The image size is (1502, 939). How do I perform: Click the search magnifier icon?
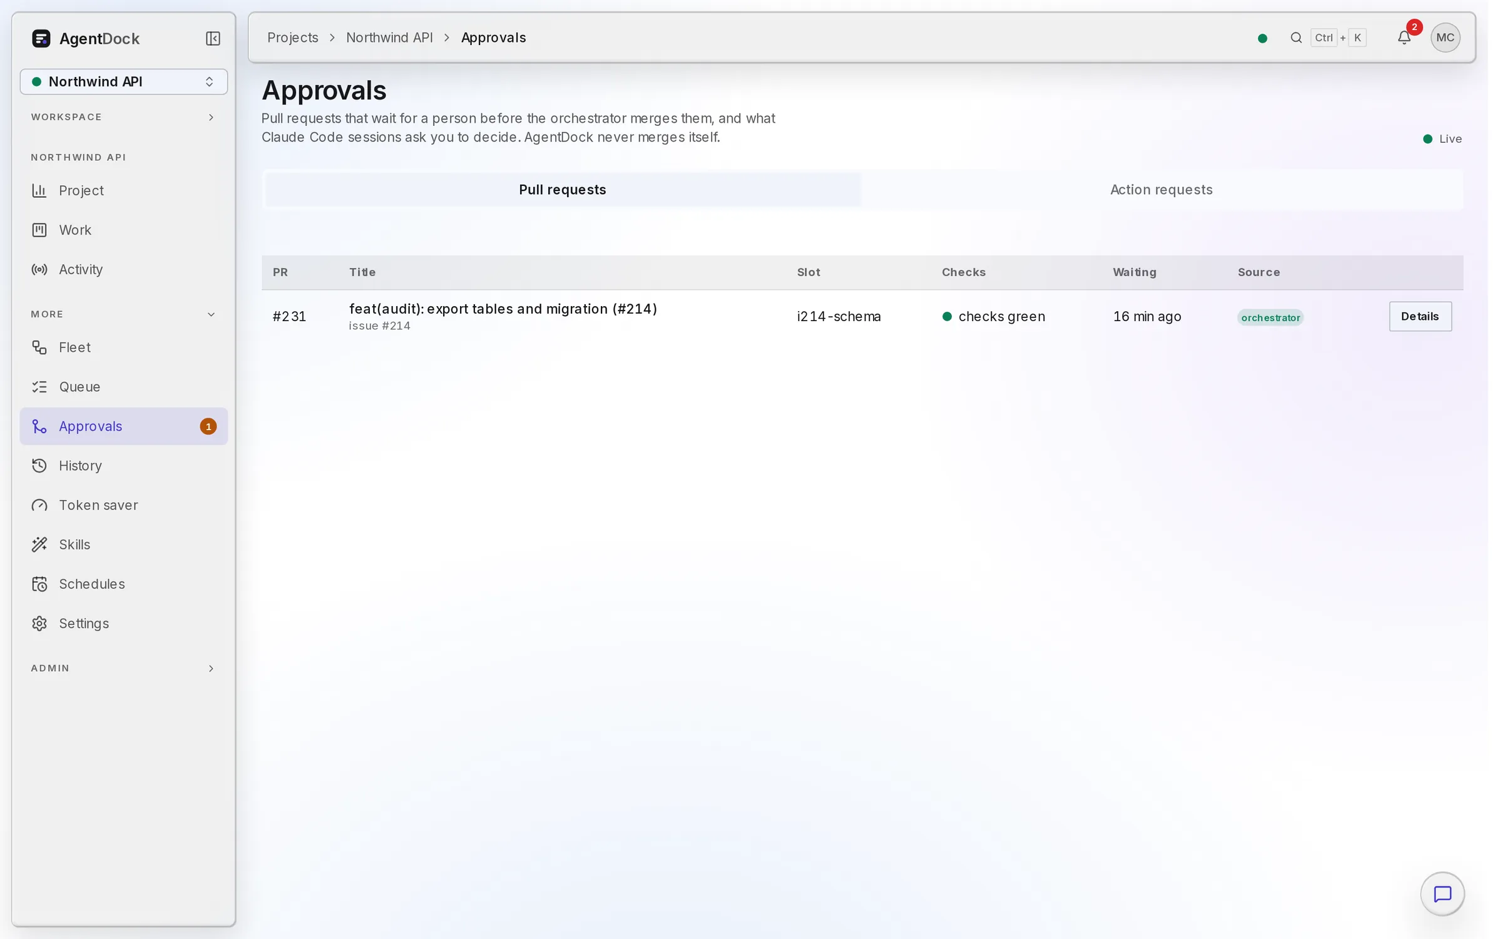[x=1296, y=38]
